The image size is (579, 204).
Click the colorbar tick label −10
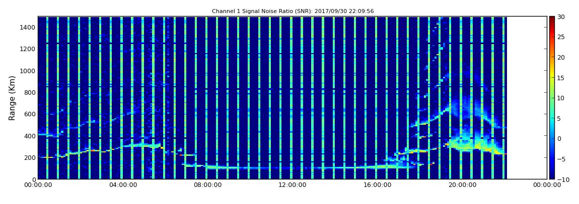coord(563,179)
